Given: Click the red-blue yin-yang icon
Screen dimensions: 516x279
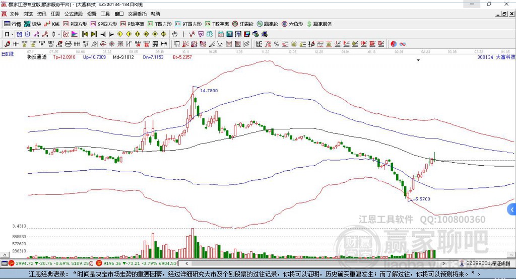Looking at the screenshot, I should click(x=394, y=44).
